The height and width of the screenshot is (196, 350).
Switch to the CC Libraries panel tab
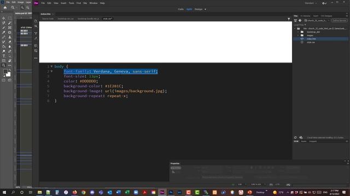[x=305, y=16]
